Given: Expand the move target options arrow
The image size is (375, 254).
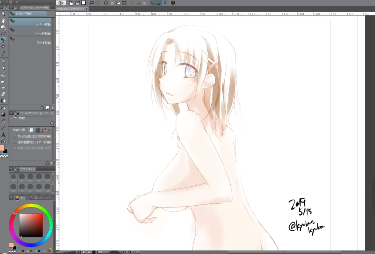Looking at the screenshot, I should pos(49,130).
